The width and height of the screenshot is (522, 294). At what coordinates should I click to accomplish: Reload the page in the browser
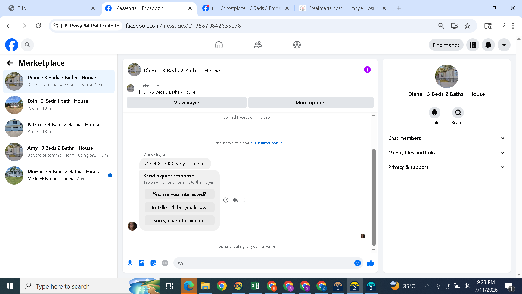point(38,26)
